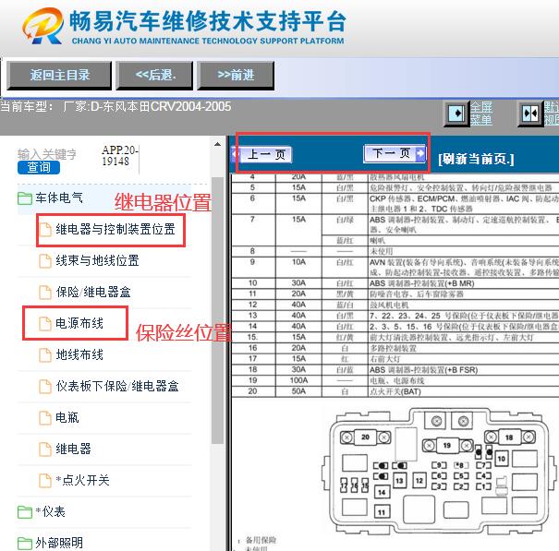Open 上一页 previous page button

tap(262, 154)
